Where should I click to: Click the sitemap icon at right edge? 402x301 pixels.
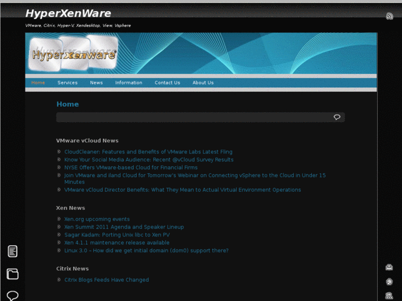389,295
